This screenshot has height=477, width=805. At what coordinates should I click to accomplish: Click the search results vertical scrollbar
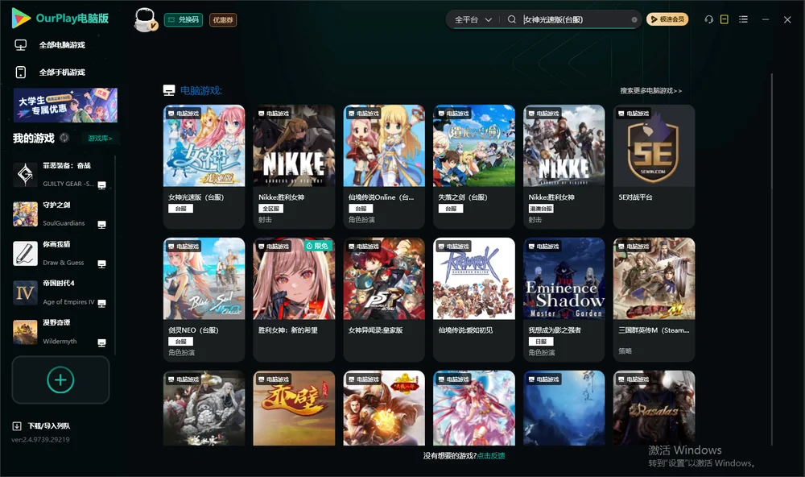tap(771, 259)
